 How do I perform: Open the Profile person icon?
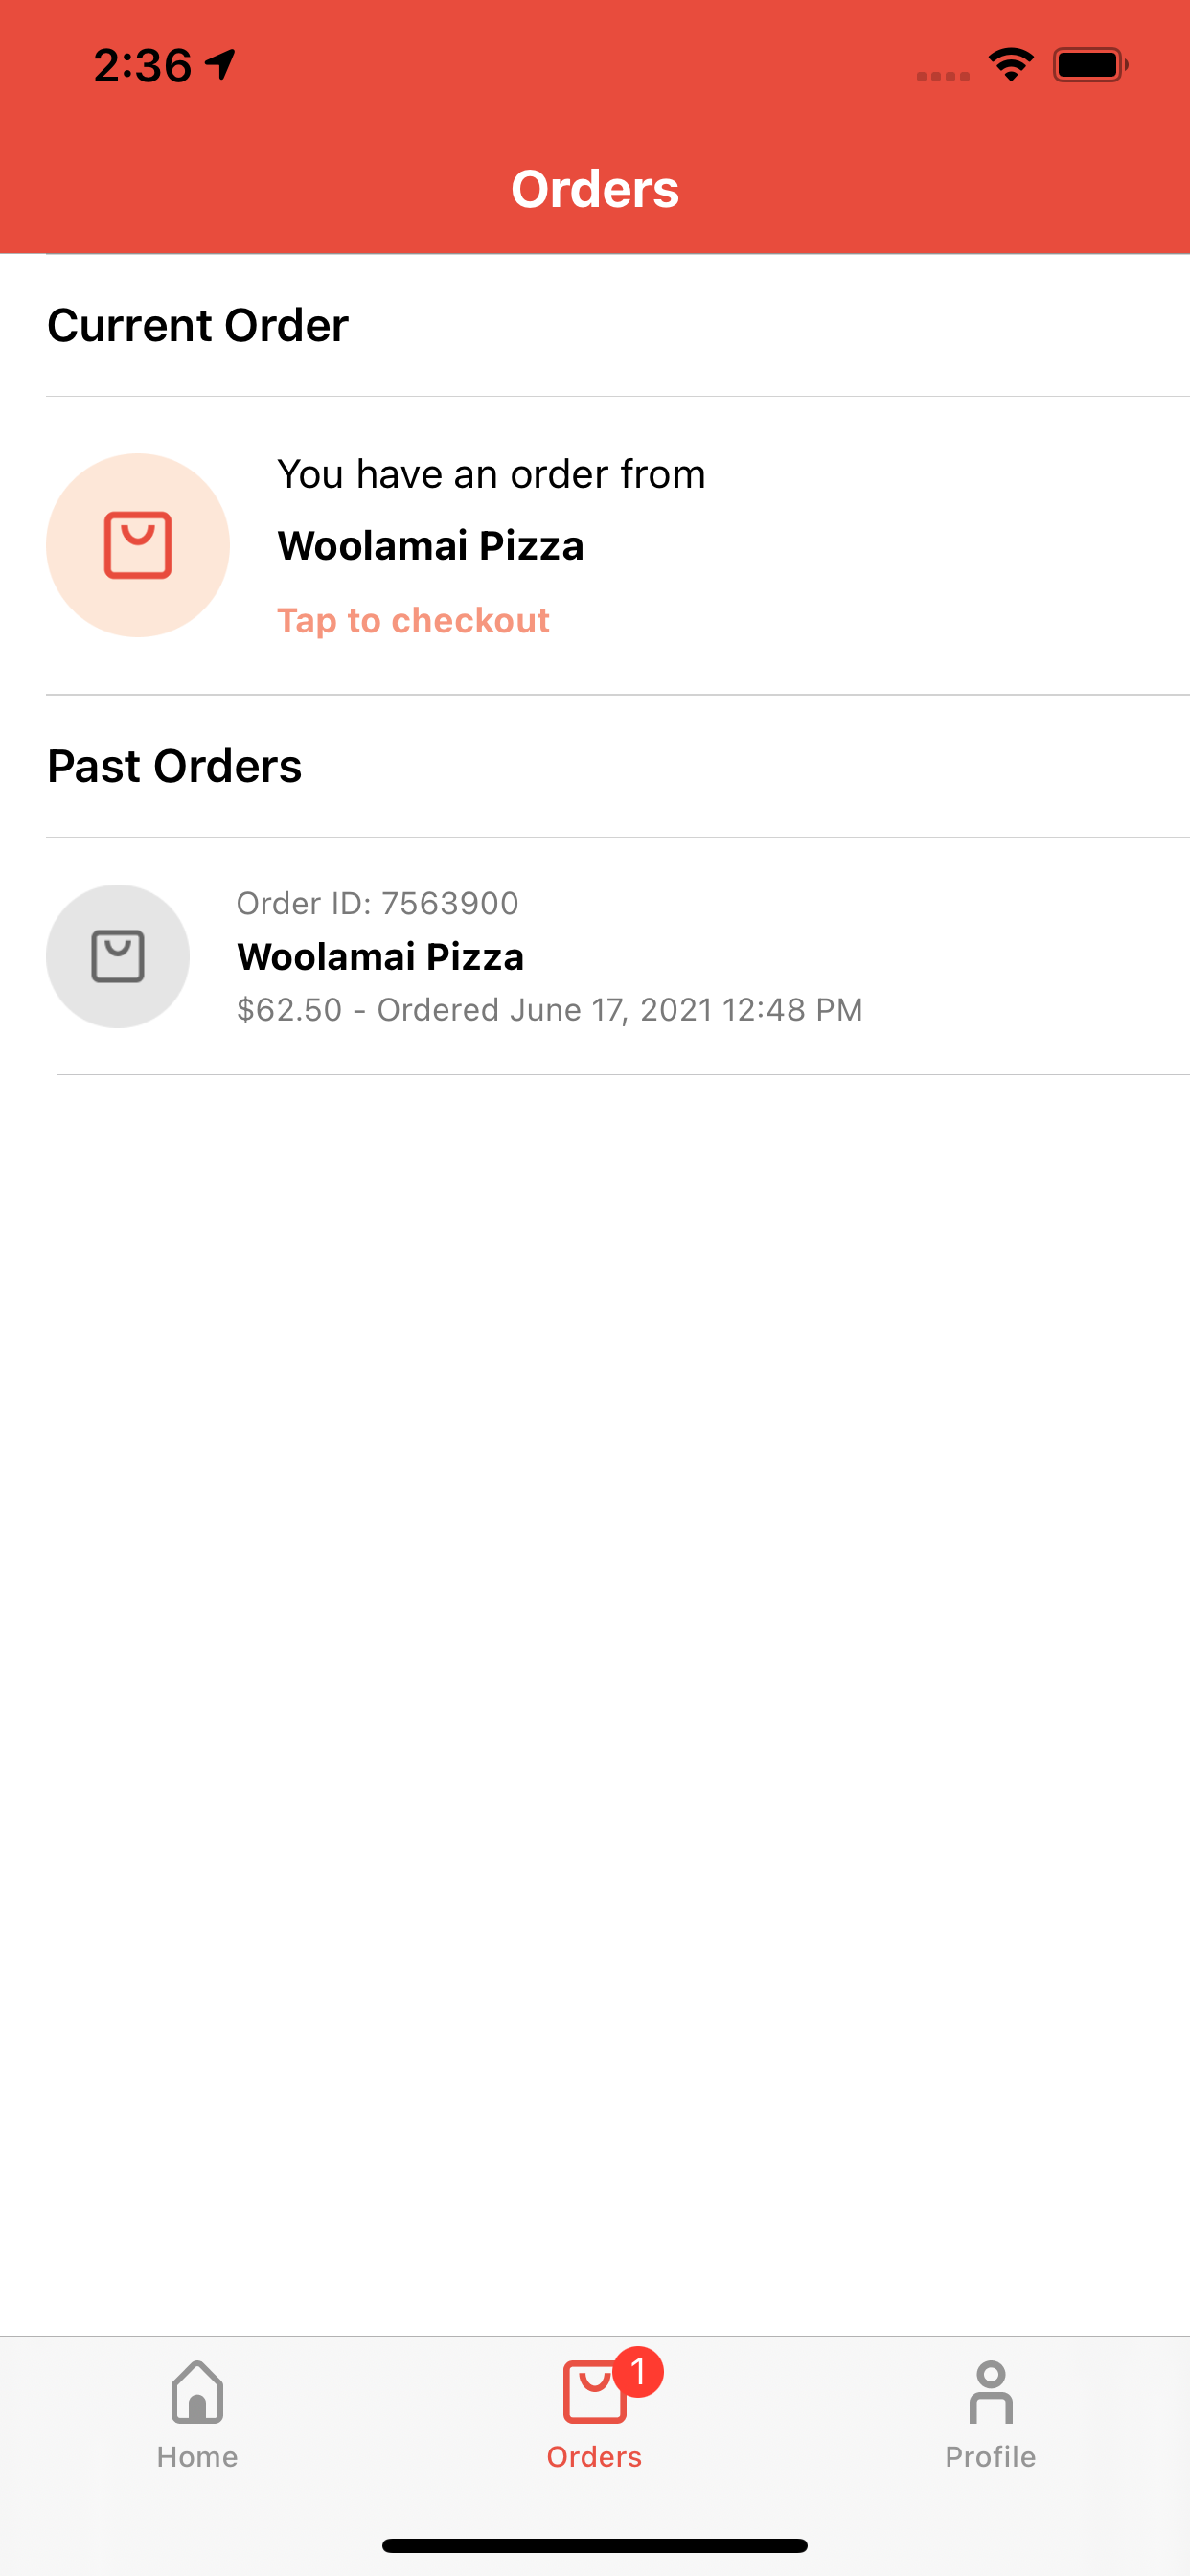click(x=990, y=2392)
